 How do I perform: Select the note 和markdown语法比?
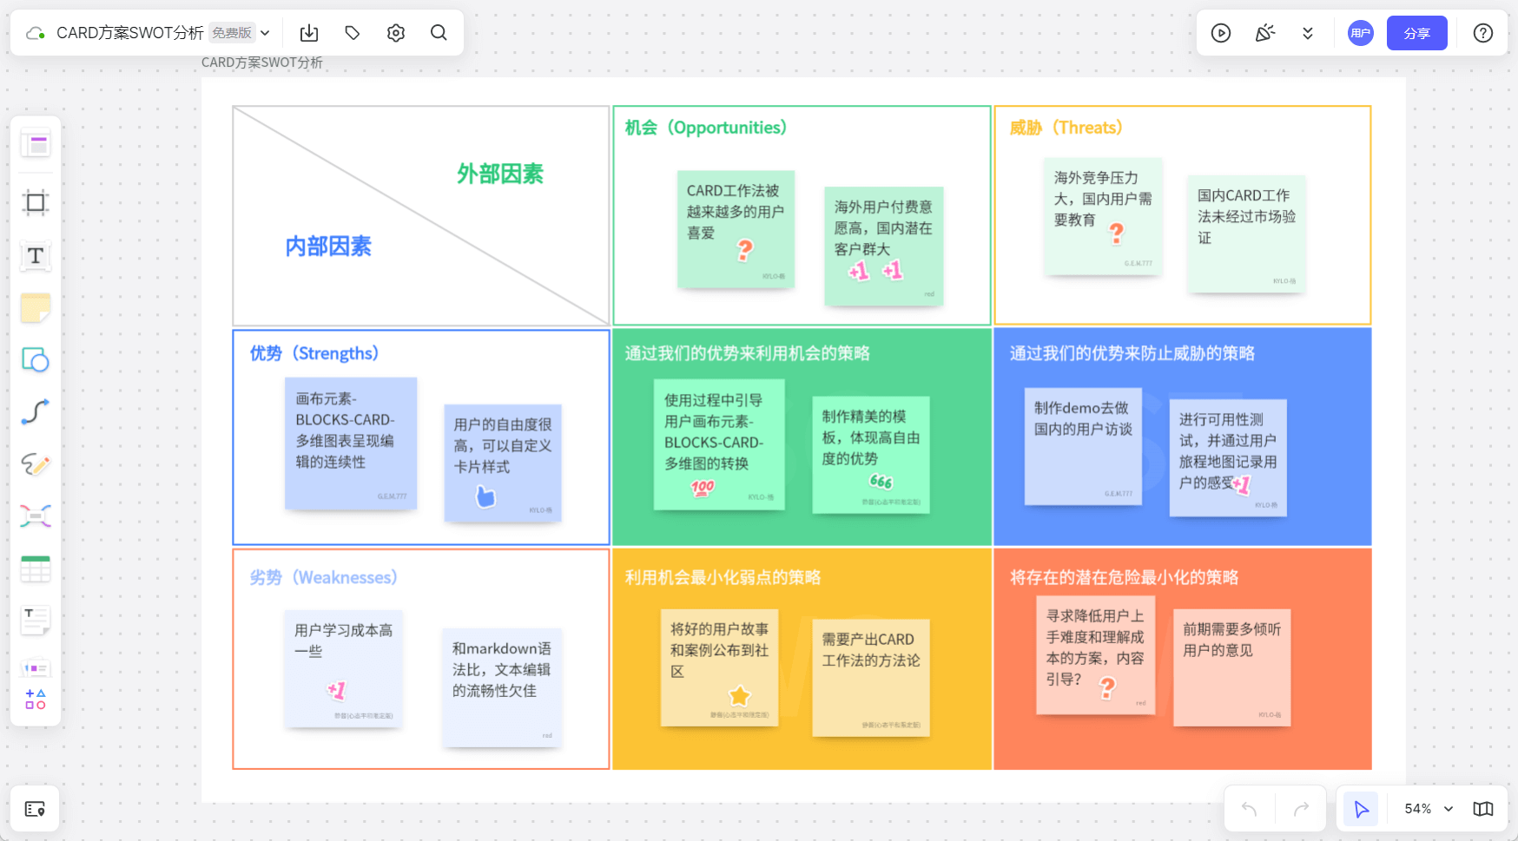tap(502, 687)
